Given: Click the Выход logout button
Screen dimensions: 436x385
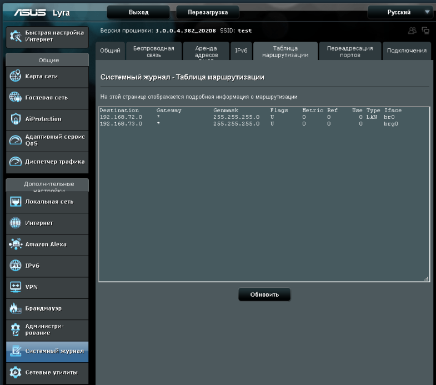Looking at the screenshot, I should coord(138,12).
